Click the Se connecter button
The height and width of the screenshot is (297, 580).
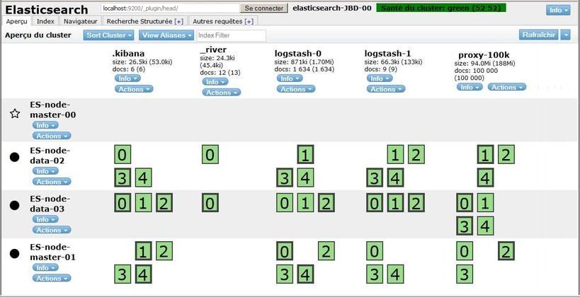coord(264,8)
